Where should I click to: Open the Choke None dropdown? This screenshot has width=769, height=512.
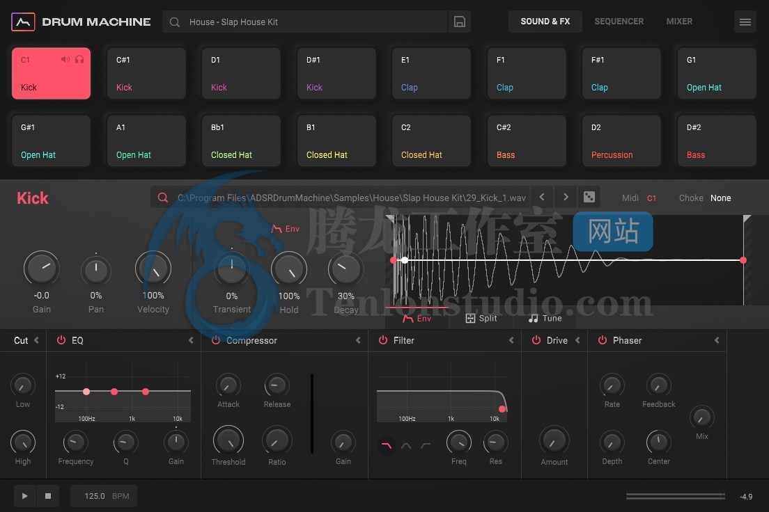pyautogui.click(x=720, y=198)
